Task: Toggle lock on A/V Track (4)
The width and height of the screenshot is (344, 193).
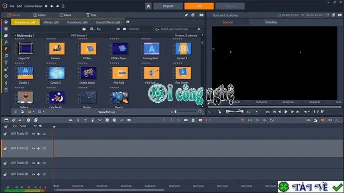Action: 5,174
